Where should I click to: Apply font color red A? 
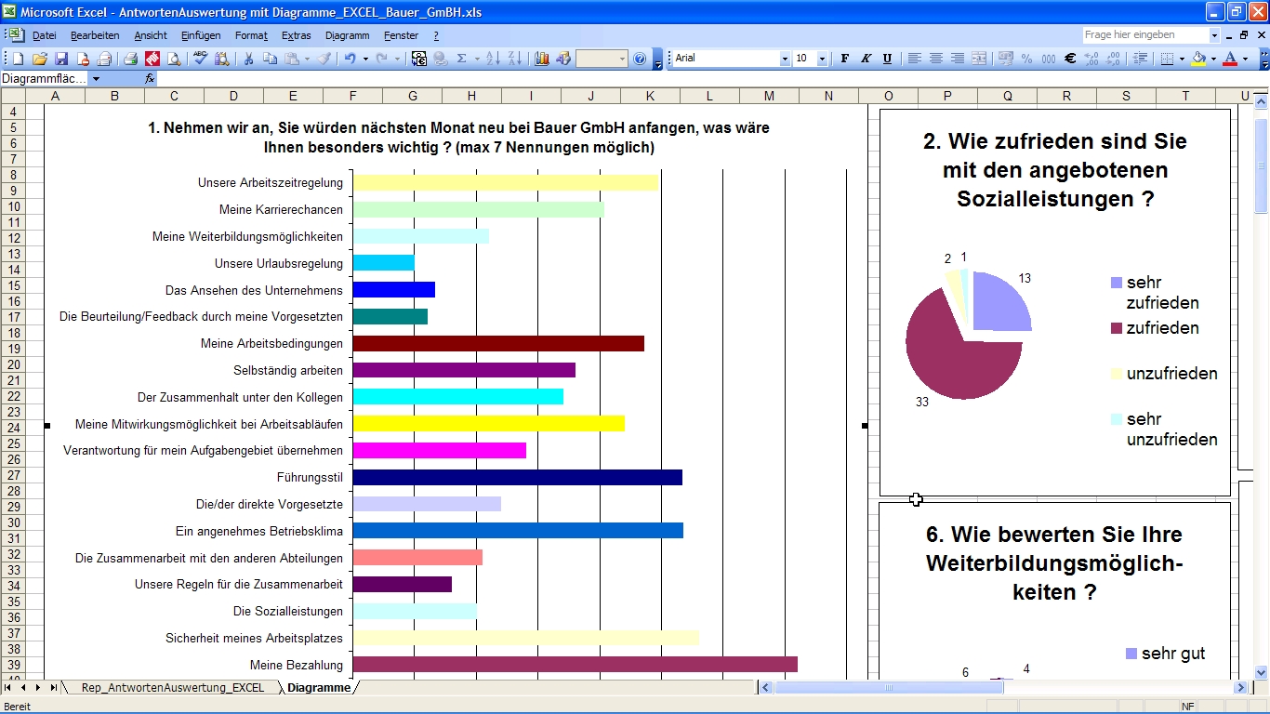[1230, 59]
